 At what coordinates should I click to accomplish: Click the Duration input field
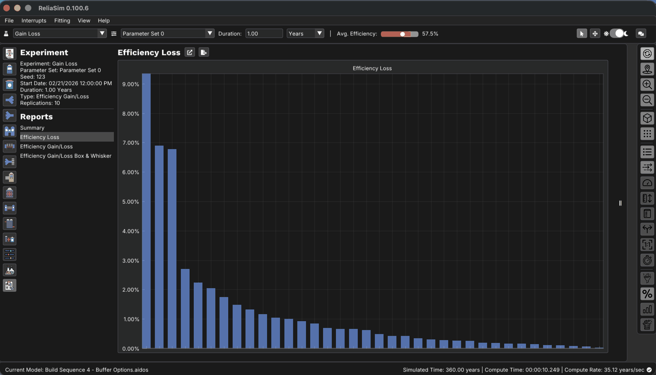coord(264,34)
